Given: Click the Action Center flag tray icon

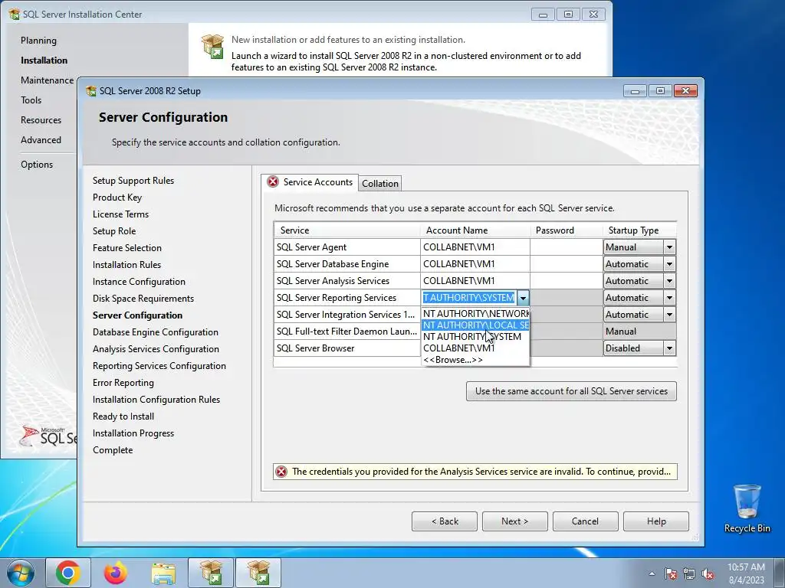Looking at the screenshot, I should pos(671,573).
